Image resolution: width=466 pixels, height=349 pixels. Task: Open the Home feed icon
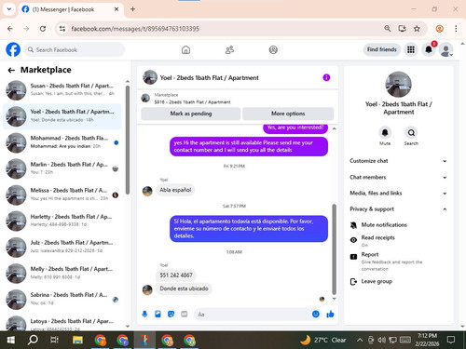[185, 49]
